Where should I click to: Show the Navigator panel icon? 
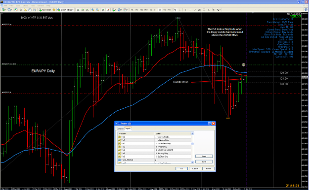[25, 10]
